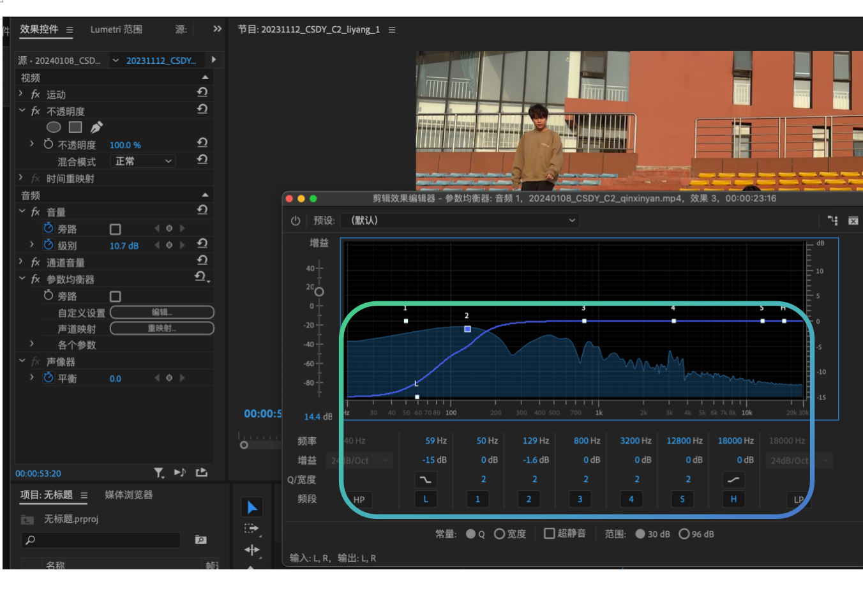The image size is (863, 600).
Task: Click the export icon in effect controls footer
Action: (202, 473)
